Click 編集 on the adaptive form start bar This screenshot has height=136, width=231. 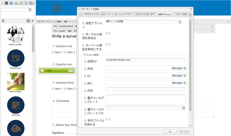pos(66,22)
